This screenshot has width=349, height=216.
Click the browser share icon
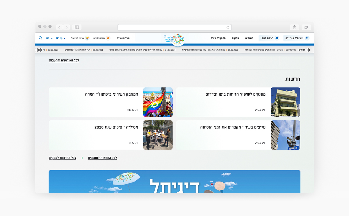[x=295, y=27]
